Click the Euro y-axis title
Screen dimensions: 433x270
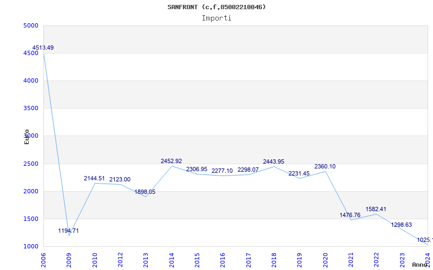tap(27, 137)
